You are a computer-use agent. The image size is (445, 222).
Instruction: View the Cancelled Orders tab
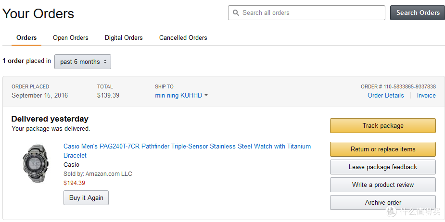tap(183, 37)
